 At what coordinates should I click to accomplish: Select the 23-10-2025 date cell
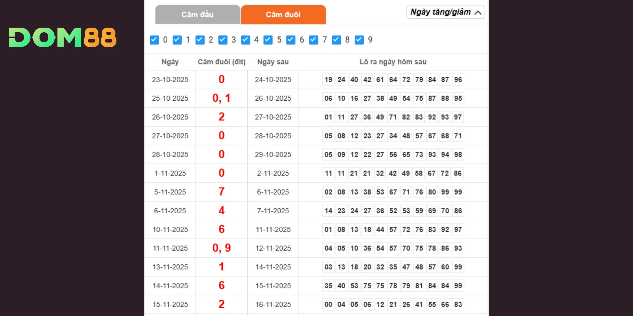pos(170,80)
